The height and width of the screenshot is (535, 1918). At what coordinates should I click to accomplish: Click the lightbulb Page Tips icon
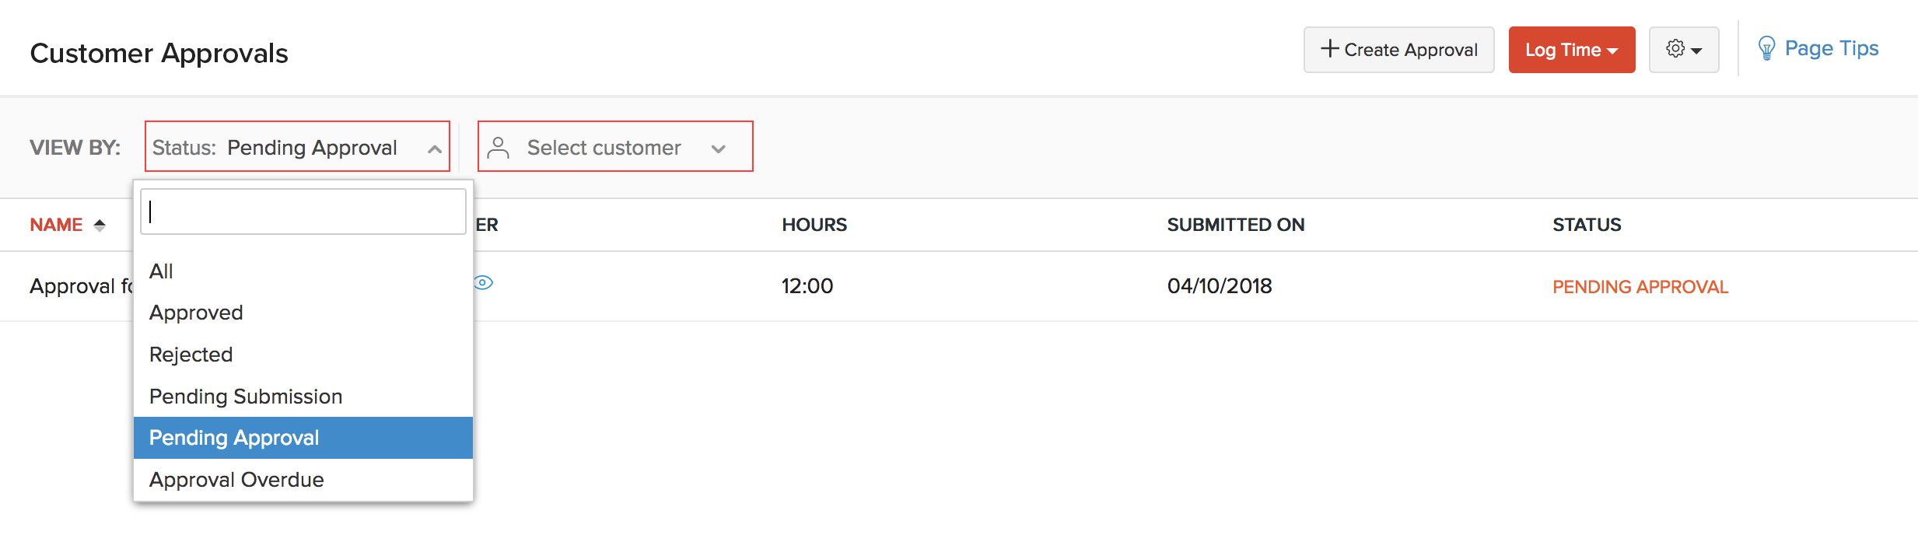pyautogui.click(x=1766, y=49)
